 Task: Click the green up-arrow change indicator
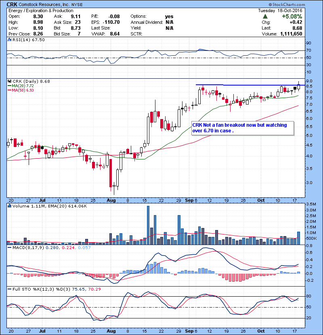click(265, 16)
